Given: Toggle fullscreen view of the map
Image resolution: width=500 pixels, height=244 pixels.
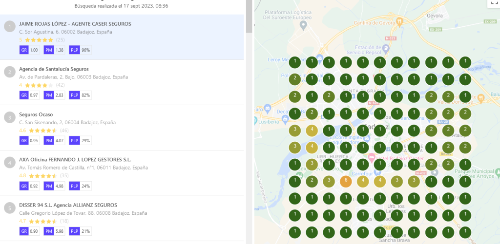Looking at the screenshot, I should [493, 3].
